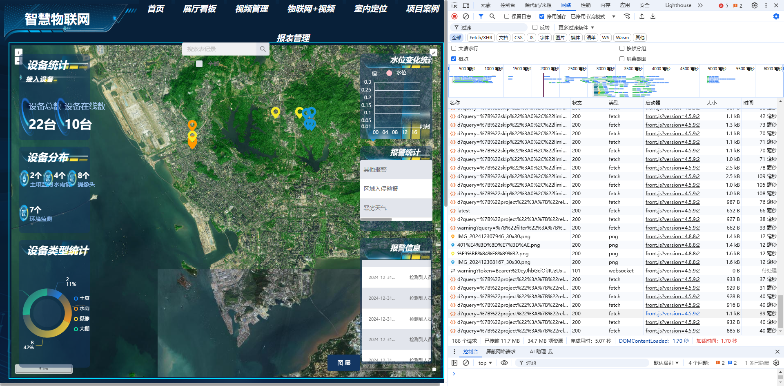Switch to the 源代码/来源 DevTools tab

(x=538, y=5)
